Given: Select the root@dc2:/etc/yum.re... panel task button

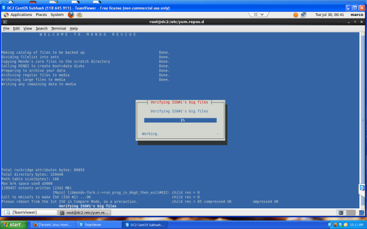Looking at the screenshot, I should pyautogui.click(x=85, y=212).
